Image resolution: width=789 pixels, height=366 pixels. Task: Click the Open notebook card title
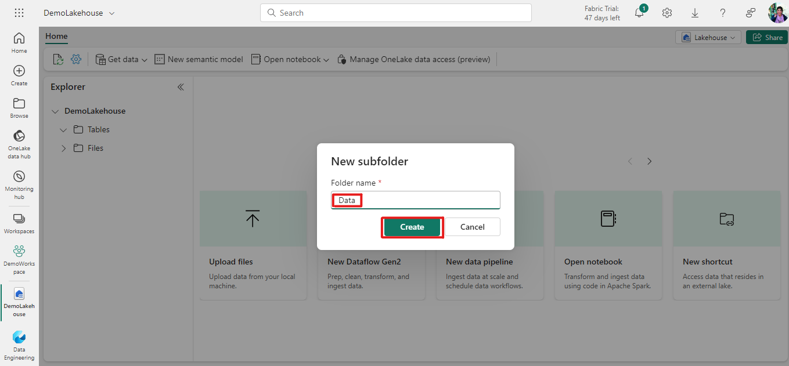tap(593, 262)
